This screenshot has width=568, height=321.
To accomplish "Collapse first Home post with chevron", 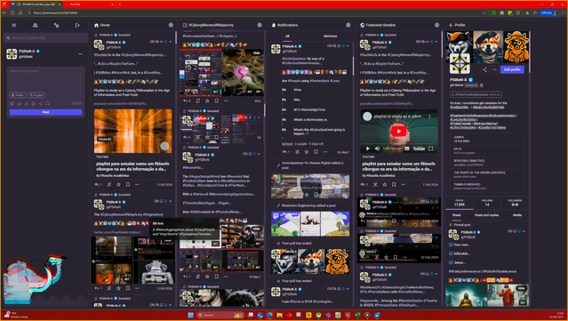I will pos(171,42).
